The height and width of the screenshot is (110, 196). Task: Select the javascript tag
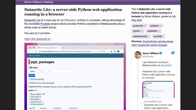pos(139,26)
